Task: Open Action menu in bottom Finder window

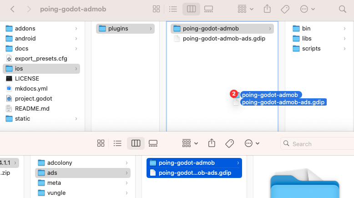Action: coord(252,143)
